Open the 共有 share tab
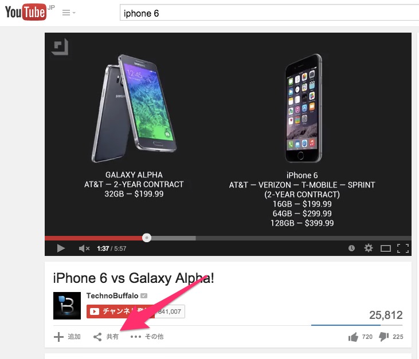Image resolution: width=419 pixels, height=359 pixels. [106, 337]
